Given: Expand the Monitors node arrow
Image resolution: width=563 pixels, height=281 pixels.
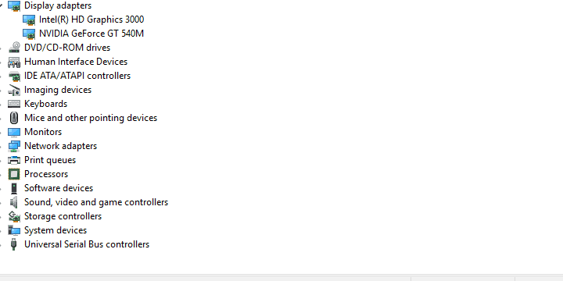Looking at the screenshot, I should coord(2,132).
